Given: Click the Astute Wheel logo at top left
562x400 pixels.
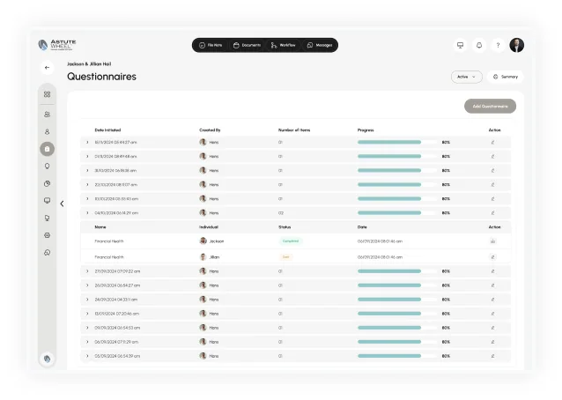Looking at the screenshot, I should tap(57, 45).
